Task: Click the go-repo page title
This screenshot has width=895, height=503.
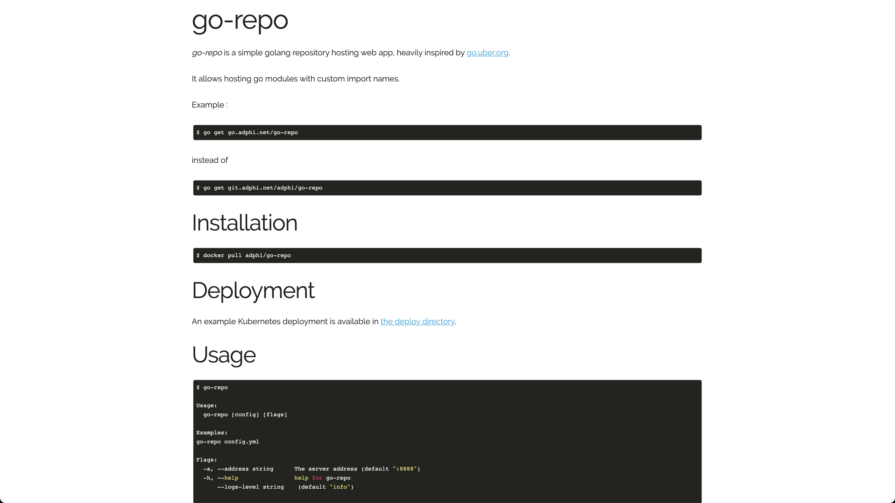Action: tap(240, 20)
